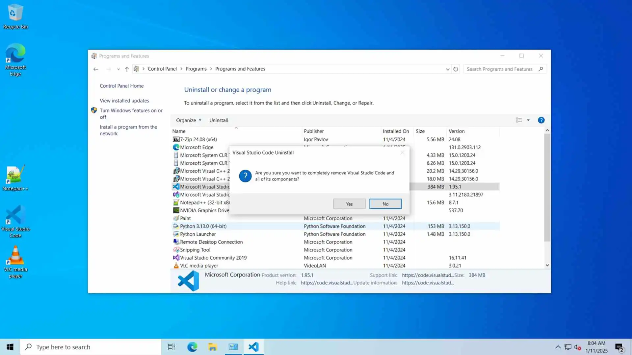The image size is (632, 355).
Task: Expand the Organize dropdown menu
Action: 189,120
